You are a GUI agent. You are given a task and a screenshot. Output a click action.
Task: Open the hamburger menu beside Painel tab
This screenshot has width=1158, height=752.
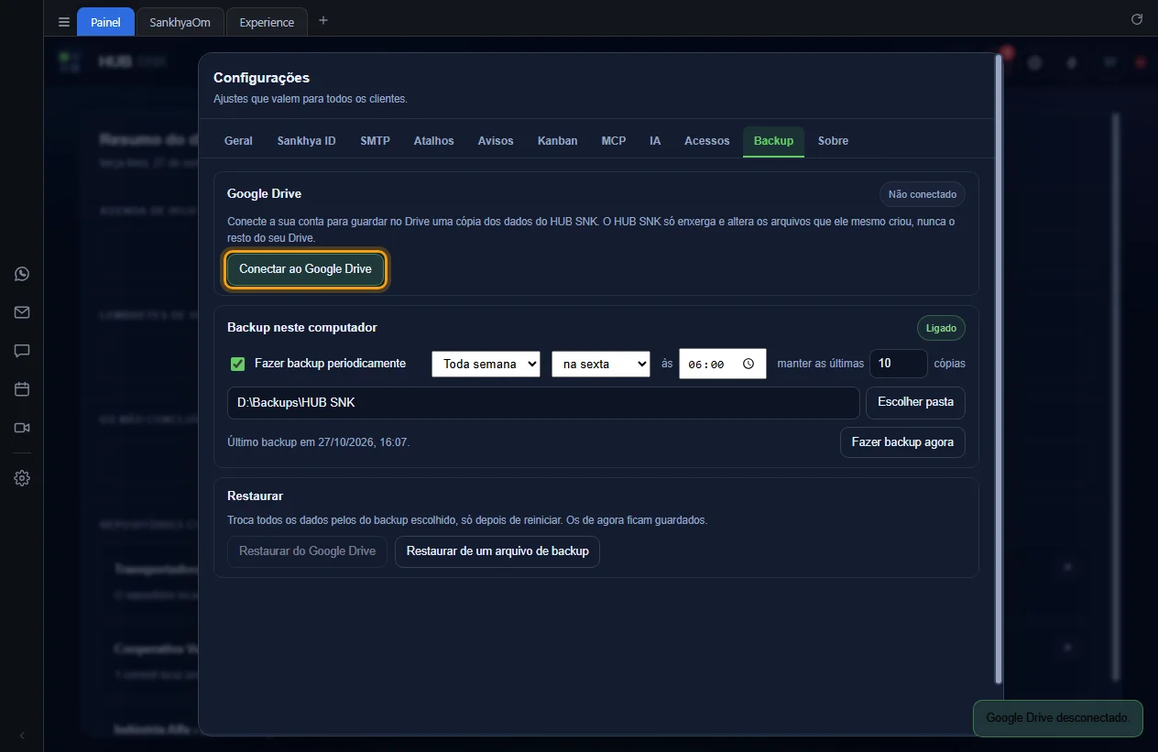coord(63,22)
